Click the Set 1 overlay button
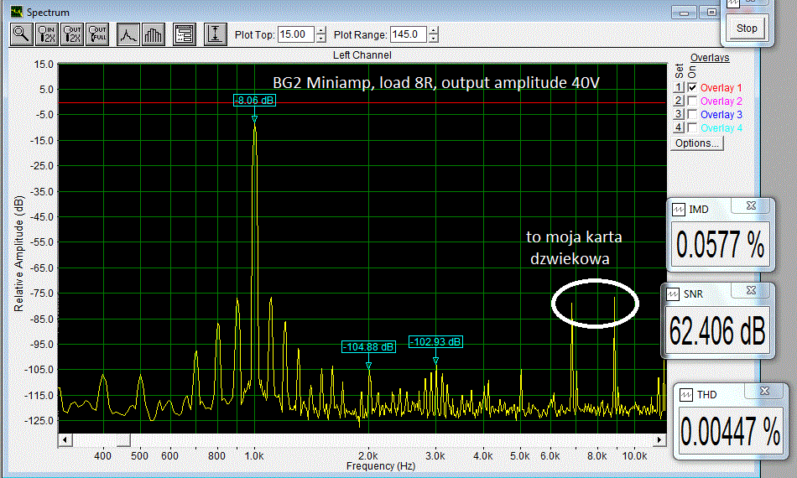 click(x=679, y=87)
